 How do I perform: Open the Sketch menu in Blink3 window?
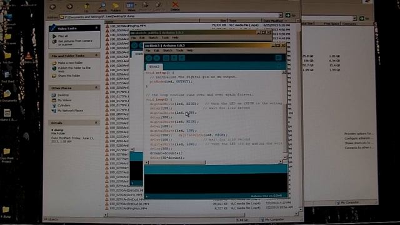point(167,51)
